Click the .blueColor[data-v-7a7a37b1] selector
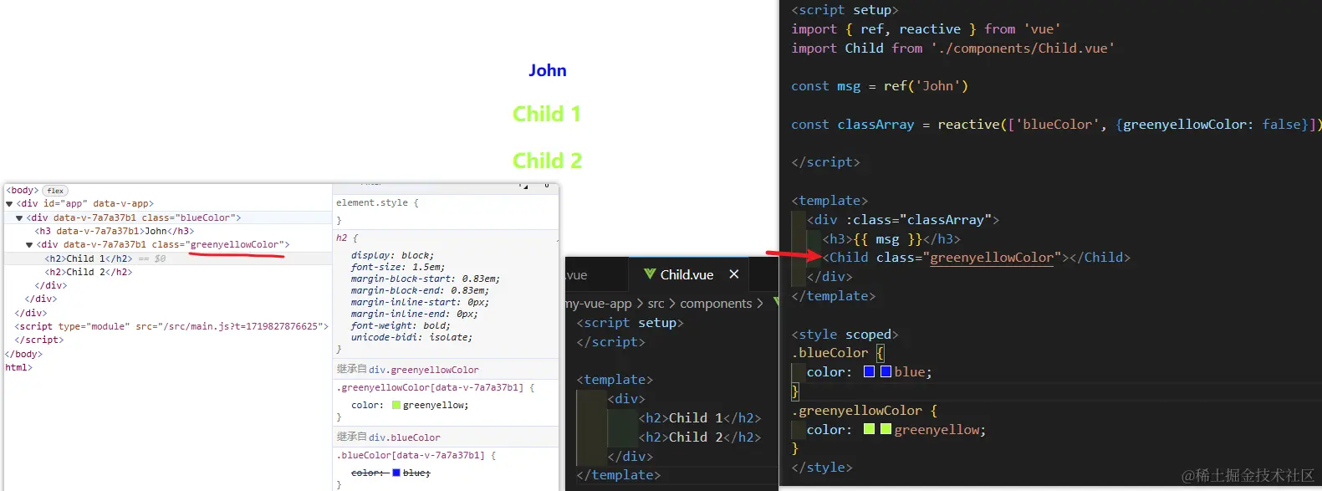The width and height of the screenshot is (1322, 491). click(x=411, y=455)
